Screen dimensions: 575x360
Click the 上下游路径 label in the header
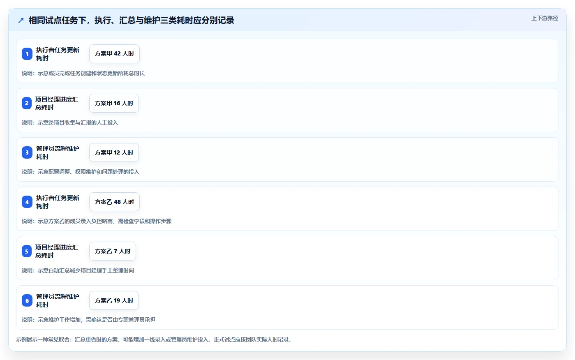click(x=545, y=18)
